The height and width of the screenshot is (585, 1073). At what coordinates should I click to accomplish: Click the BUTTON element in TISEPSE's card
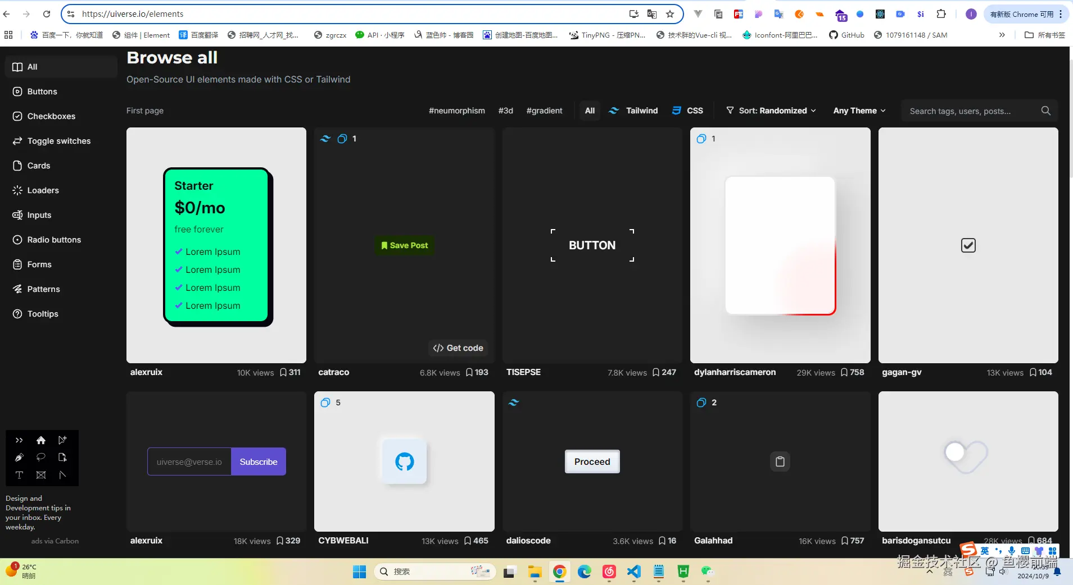coord(592,245)
